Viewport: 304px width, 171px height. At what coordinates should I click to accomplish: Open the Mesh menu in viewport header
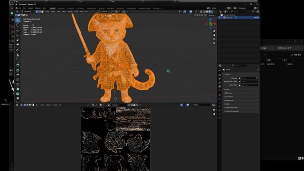(64, 11)
